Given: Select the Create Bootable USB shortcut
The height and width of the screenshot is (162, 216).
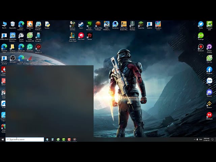Looking at the screenshot, I should point(30,37).
